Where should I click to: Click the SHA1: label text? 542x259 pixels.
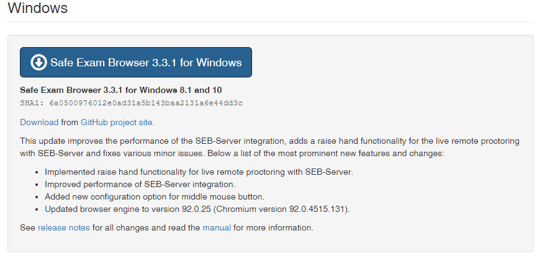tap(32, 103)
